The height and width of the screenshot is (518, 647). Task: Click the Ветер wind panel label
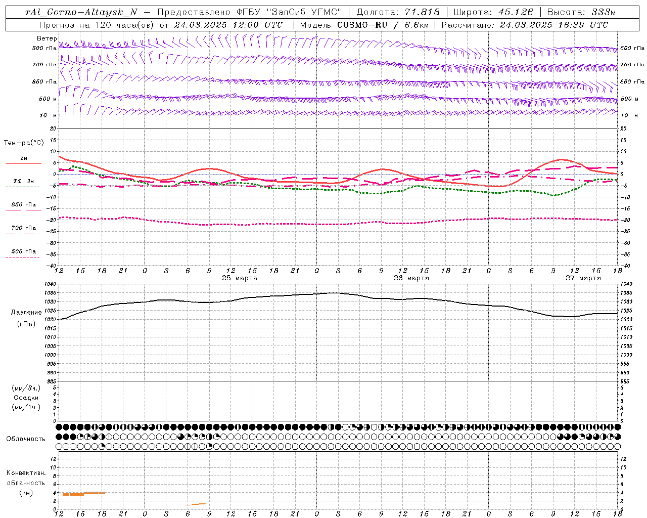pos(47,38)
